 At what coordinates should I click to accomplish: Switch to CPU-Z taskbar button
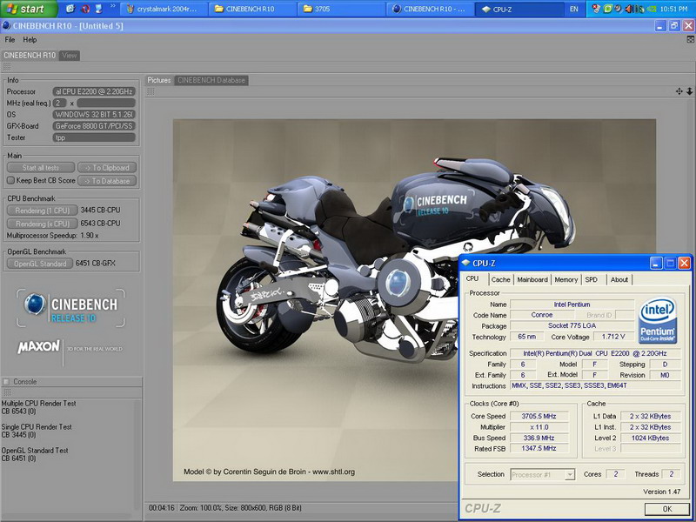[518, 9]
